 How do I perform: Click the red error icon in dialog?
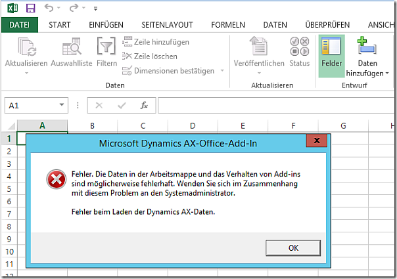57,179
